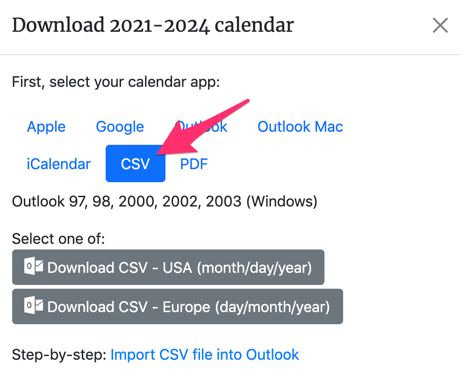The height and width of the screenshot is (377, 460).
Task: Click the 'First, select your calendar app' label
Action: tap(116, 82)
